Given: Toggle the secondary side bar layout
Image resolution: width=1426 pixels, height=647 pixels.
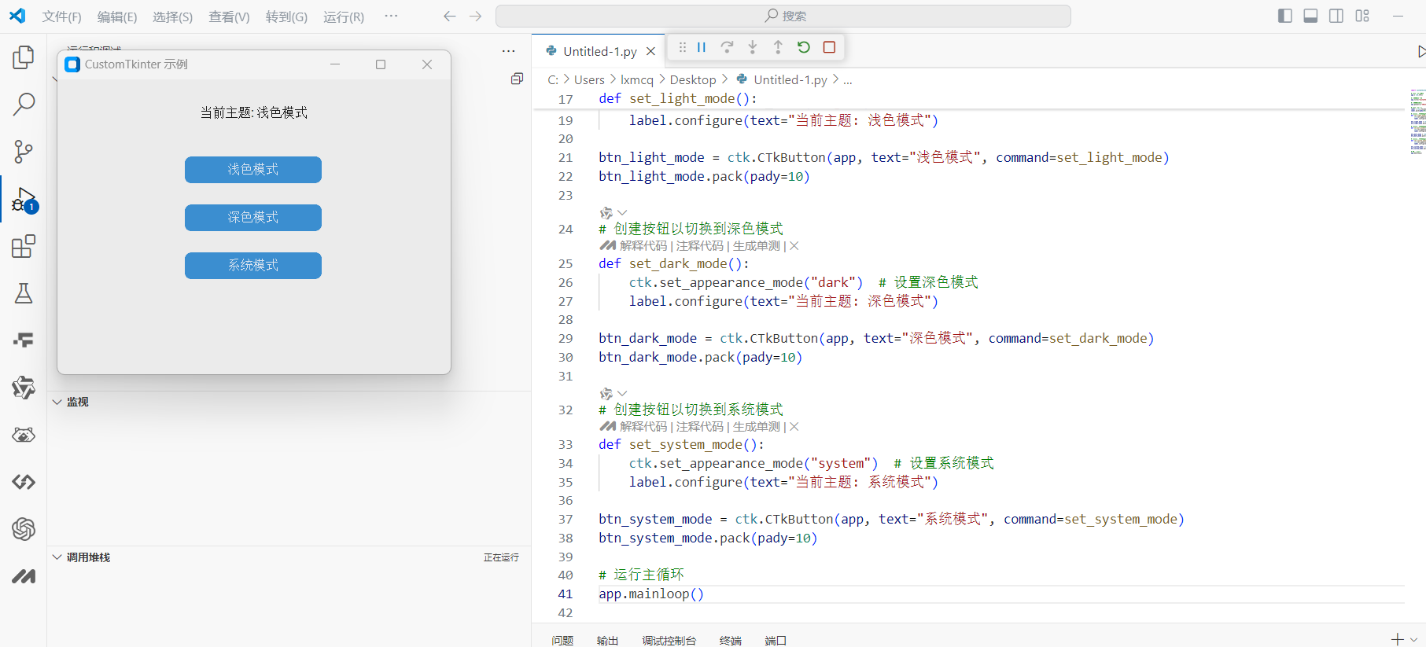Looking at the screenshot, I should [x=1336, y=16].
